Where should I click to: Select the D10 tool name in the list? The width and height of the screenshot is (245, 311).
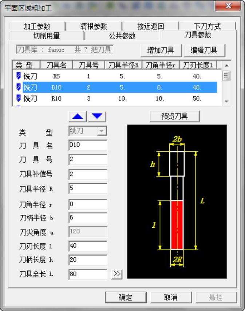click(56, 87)
